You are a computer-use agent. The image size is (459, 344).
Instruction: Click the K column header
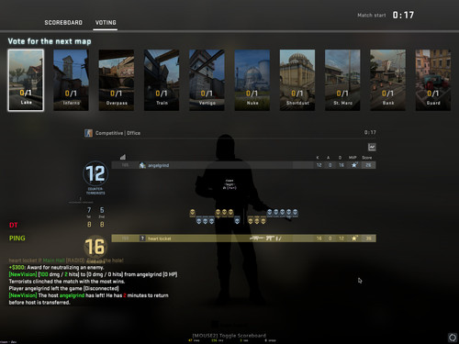(x=318, y=158)
